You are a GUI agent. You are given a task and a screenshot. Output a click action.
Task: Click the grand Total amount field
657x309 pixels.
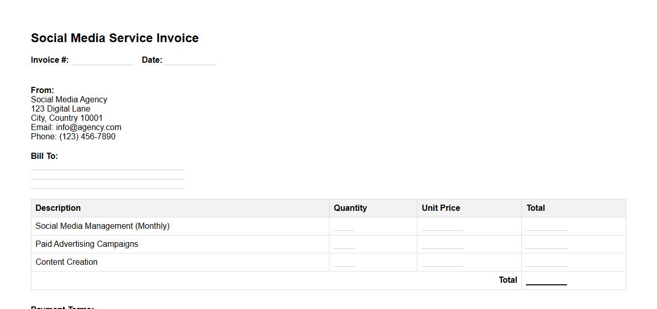pyautogui.click(x=546, y=280)
